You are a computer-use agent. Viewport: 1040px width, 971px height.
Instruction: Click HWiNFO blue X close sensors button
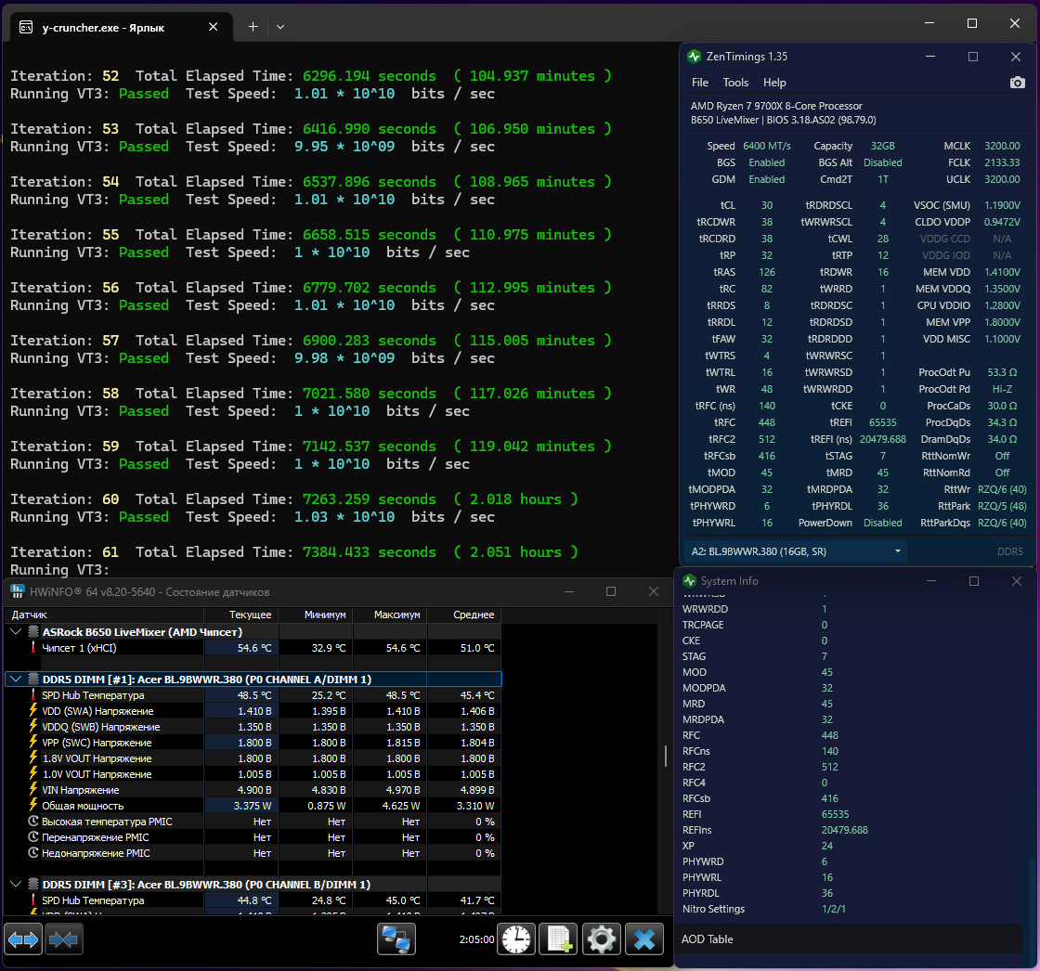(x=644, y=939)
